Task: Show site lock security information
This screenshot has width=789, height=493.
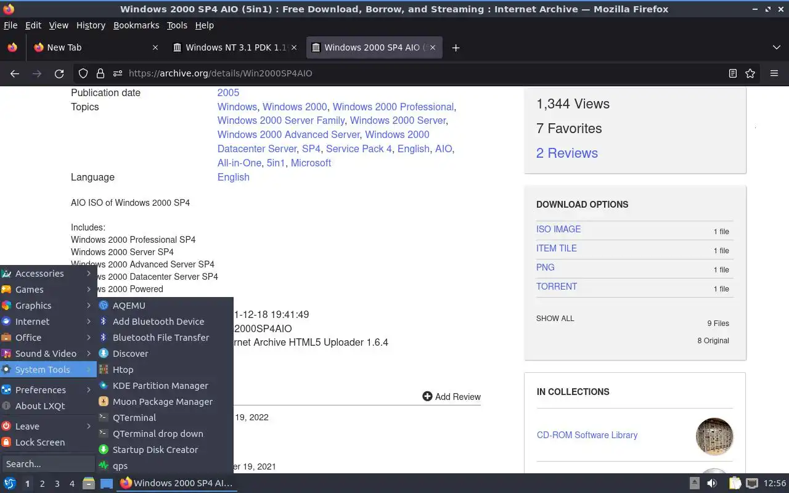Action: [100, 73]
